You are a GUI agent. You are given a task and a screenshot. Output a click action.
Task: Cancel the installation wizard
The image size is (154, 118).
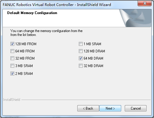135,108
